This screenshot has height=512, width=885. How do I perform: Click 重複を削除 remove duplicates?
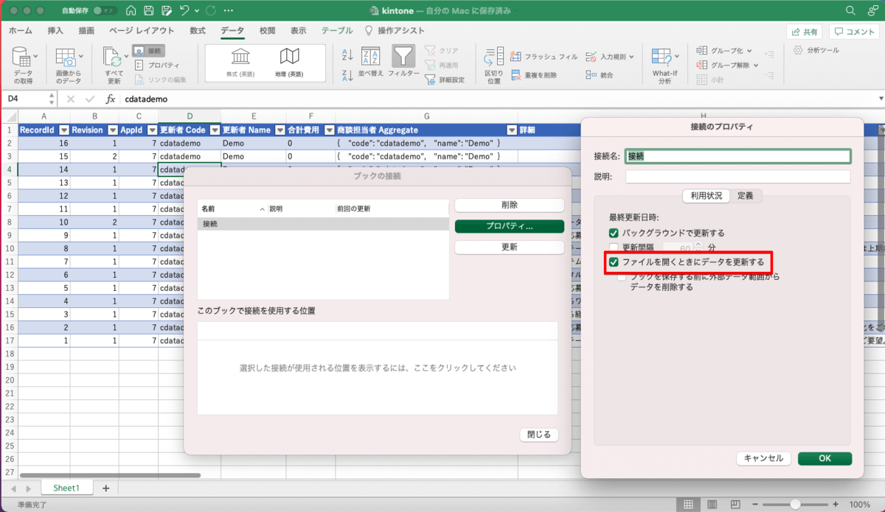534,75
